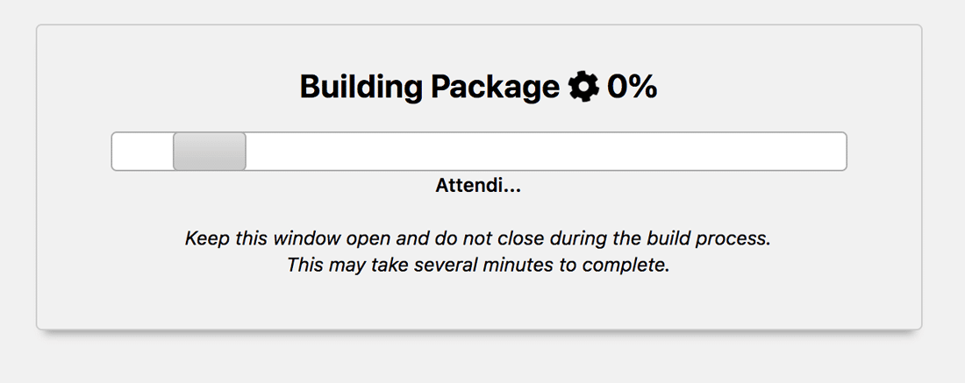Click the track before the gray indicator
Screen dimensions: 965x383
143,152
